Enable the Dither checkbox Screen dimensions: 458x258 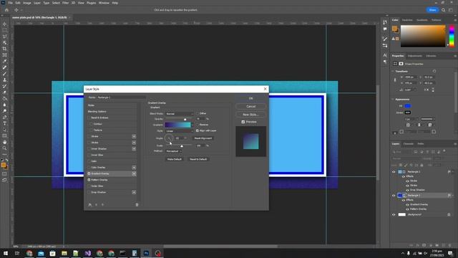tap(198, 113)
